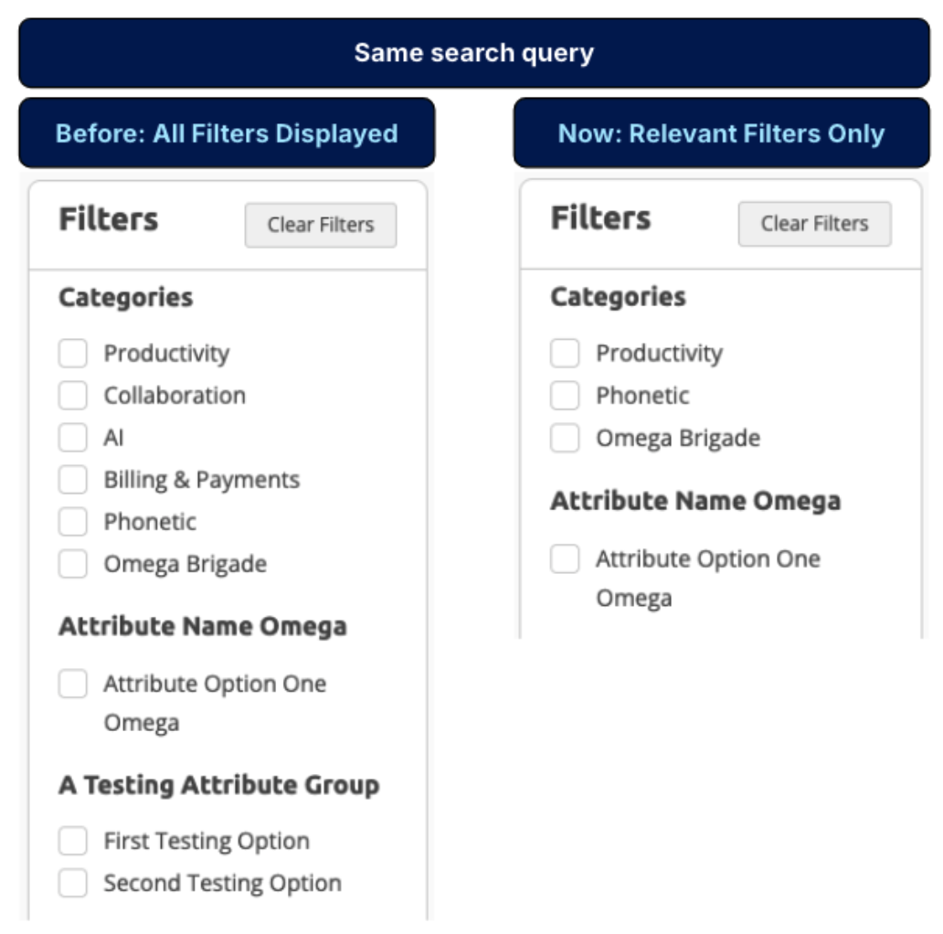Screen dimensions: 943x934
Task: Click Attribute Name Omega heading in Now panel
Action: 695,501
